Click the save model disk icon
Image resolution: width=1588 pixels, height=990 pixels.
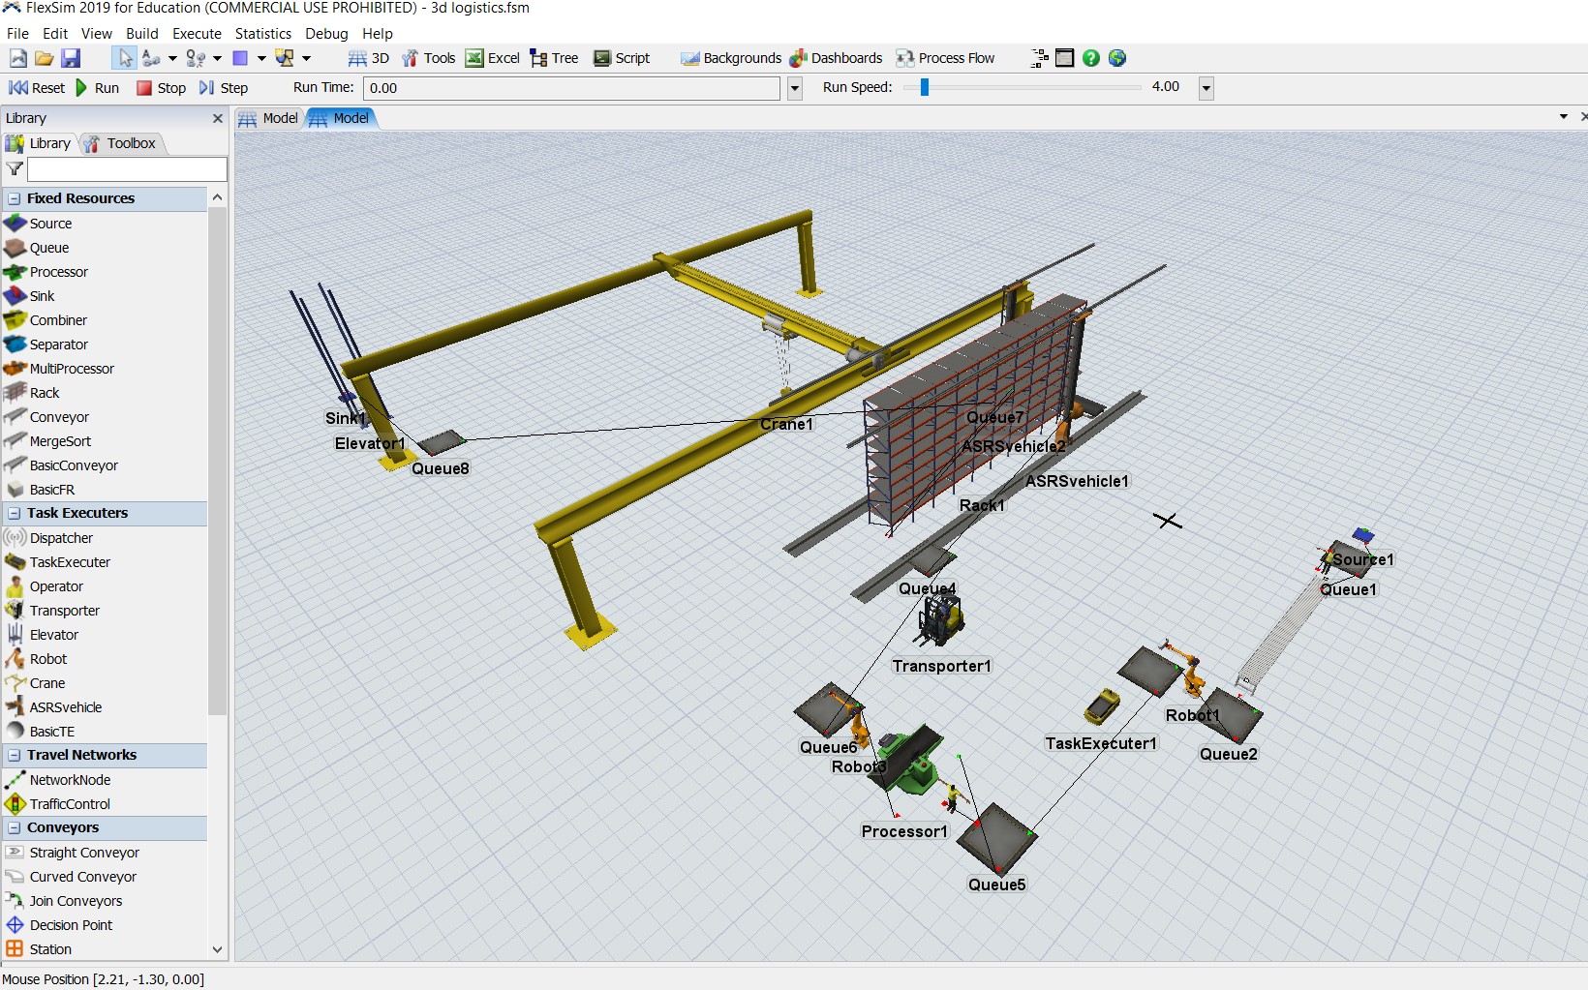coord(71,58)
